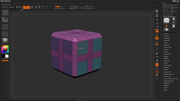The height and width of the screenshot is (101, 180).
Task: Click the AAHalf icon
Action: pyautogui.click(x=157, y=27)
